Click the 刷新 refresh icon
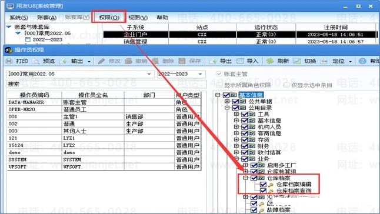 click(270, 61)
